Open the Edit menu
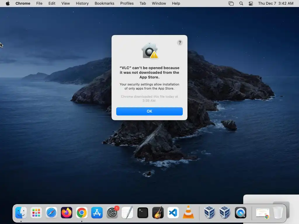299x224 pixels. 52,3
